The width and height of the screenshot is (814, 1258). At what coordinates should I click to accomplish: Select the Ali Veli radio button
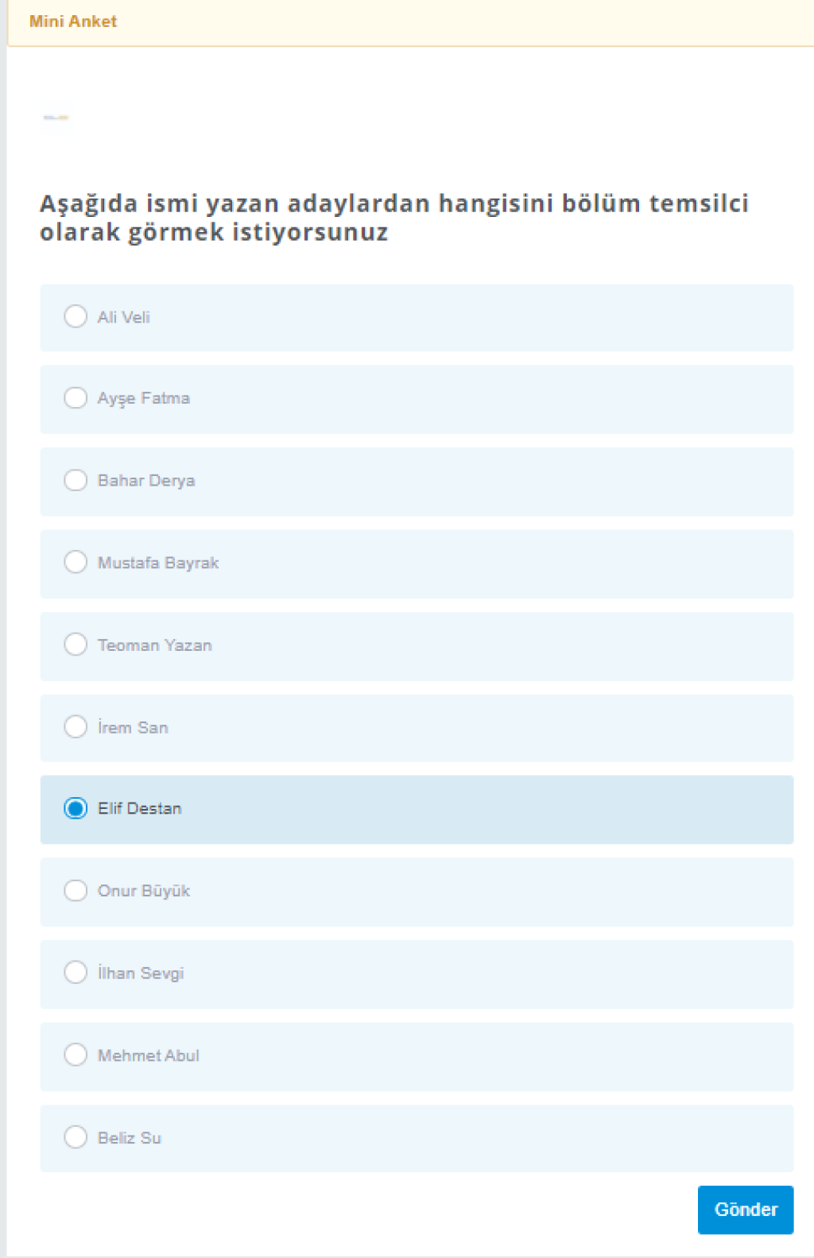76,316
